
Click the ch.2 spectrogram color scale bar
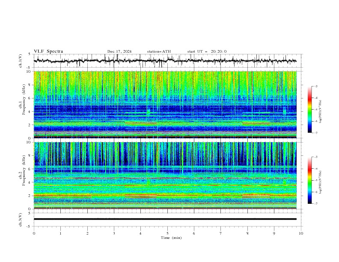(309, 180)
